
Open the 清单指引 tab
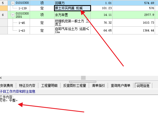point(98,85)
